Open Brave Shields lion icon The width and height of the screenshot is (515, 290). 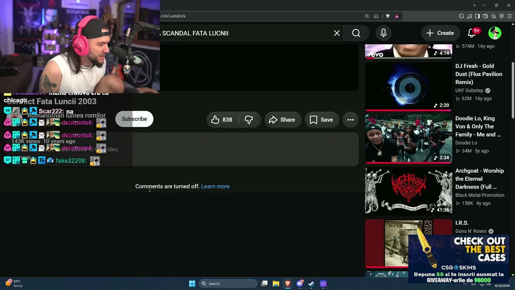click(x=387, y=16)
